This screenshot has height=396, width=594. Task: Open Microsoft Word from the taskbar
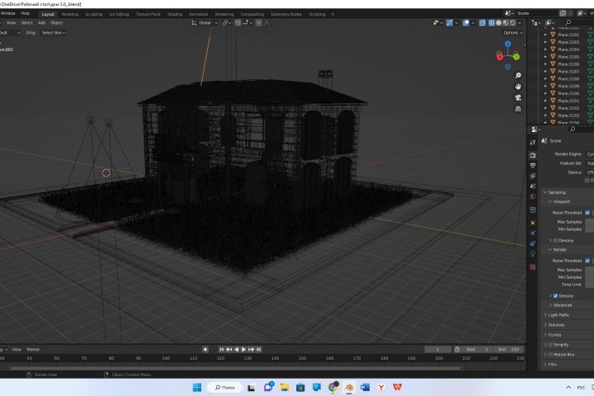pos(365,387)
